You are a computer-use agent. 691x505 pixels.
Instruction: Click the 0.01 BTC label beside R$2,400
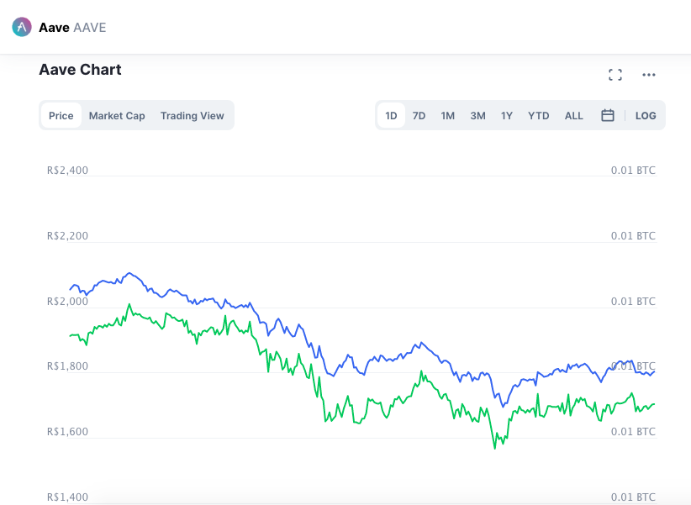[x=633, y=170]
